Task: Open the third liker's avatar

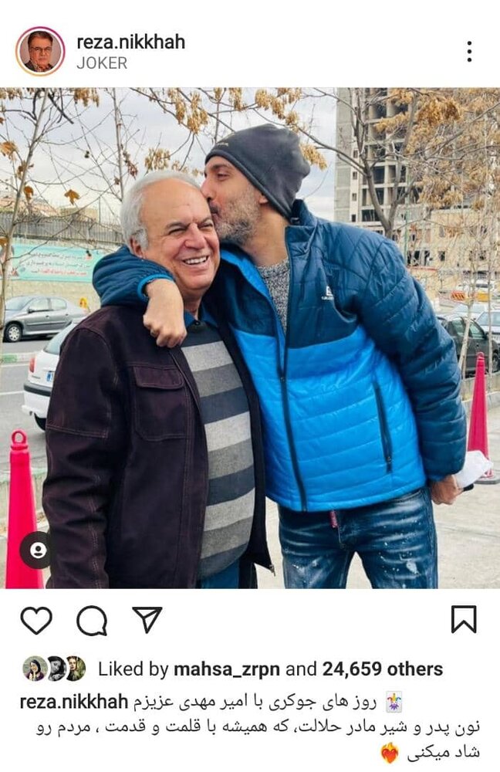Action: 76,669
